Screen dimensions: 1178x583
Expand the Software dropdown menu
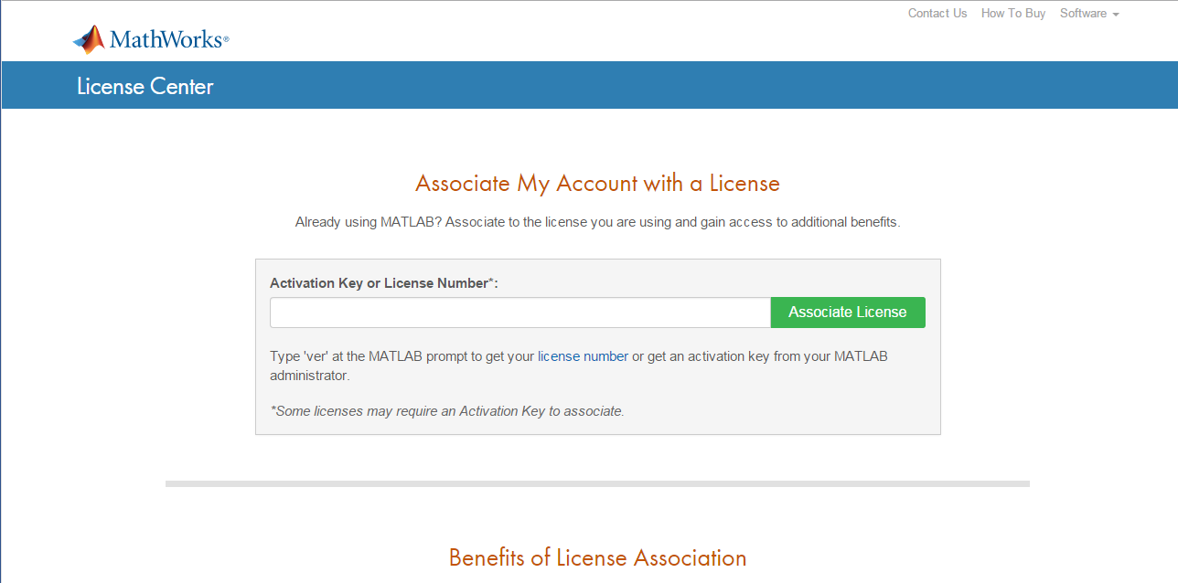pyautogui.click(x=1089, y=13)
